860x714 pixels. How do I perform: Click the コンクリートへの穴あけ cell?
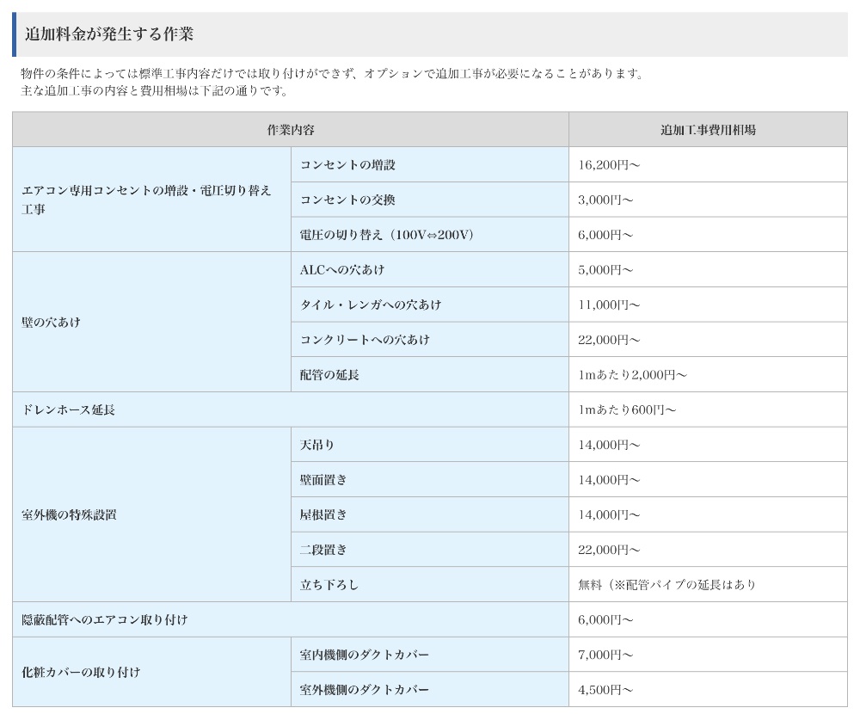coord(365,340)
